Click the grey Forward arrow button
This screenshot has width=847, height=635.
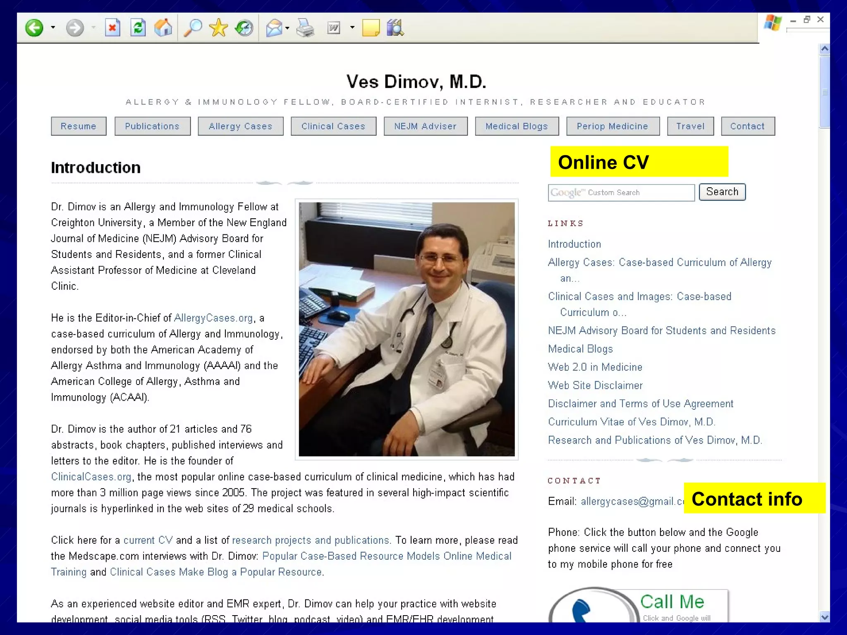[75, 28]
